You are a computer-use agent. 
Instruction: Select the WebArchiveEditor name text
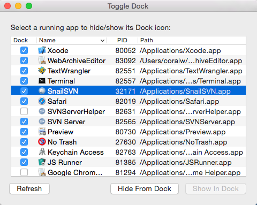(x=77, y=60)
